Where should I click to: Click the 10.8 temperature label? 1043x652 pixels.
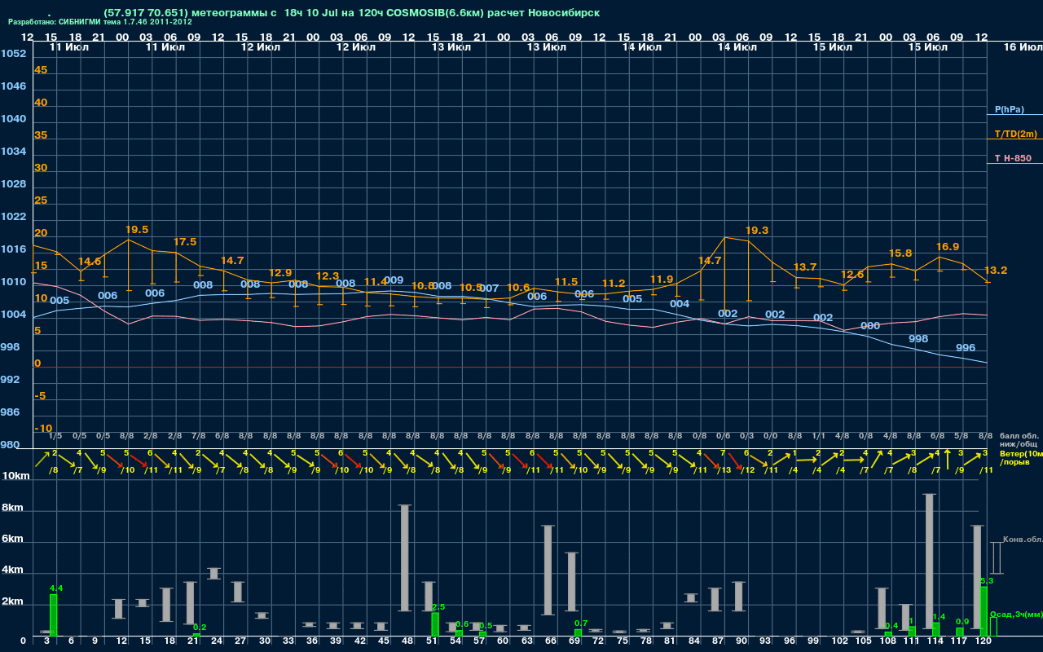coord(423,286)
